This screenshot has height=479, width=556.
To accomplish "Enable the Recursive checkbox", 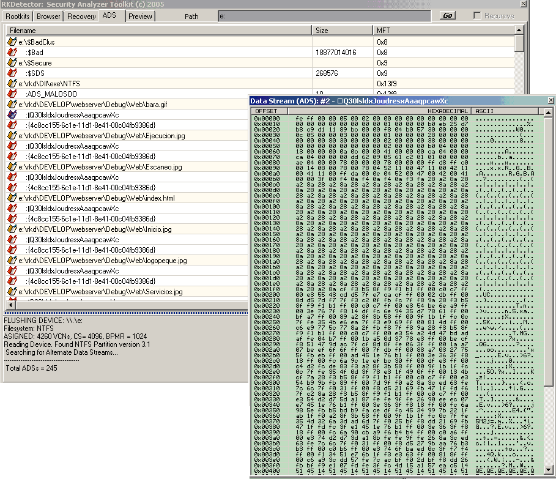I will point(477,15).
